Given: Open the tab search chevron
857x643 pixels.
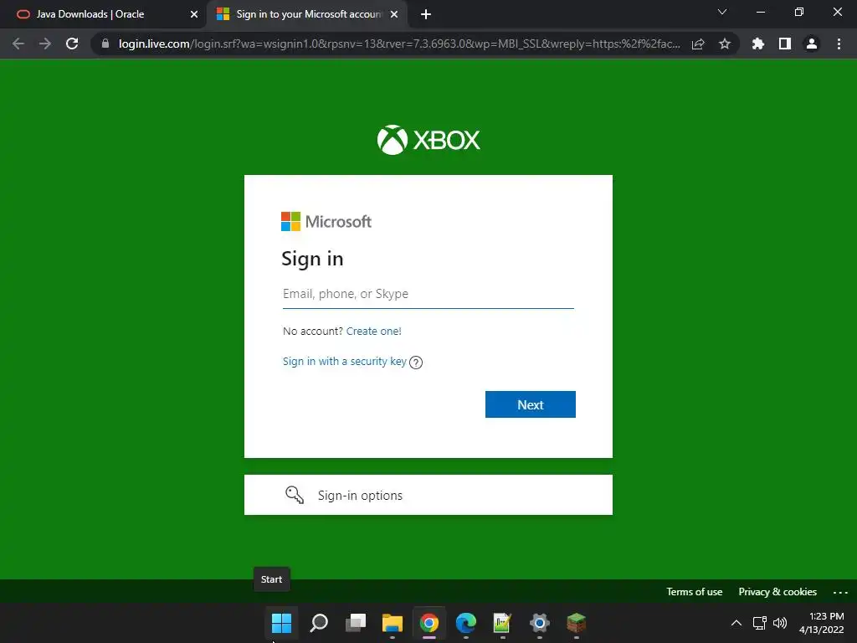Looking at the screenshot, I should [x=722, y=12].
